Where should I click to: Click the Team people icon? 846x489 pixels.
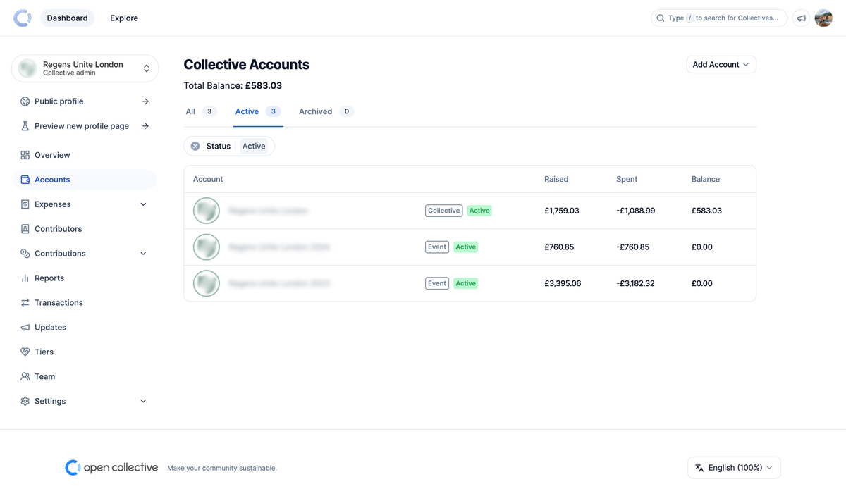click(25, 377)
